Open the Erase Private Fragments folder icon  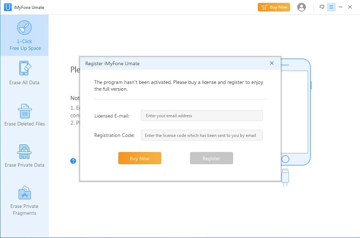coord(25,193)
